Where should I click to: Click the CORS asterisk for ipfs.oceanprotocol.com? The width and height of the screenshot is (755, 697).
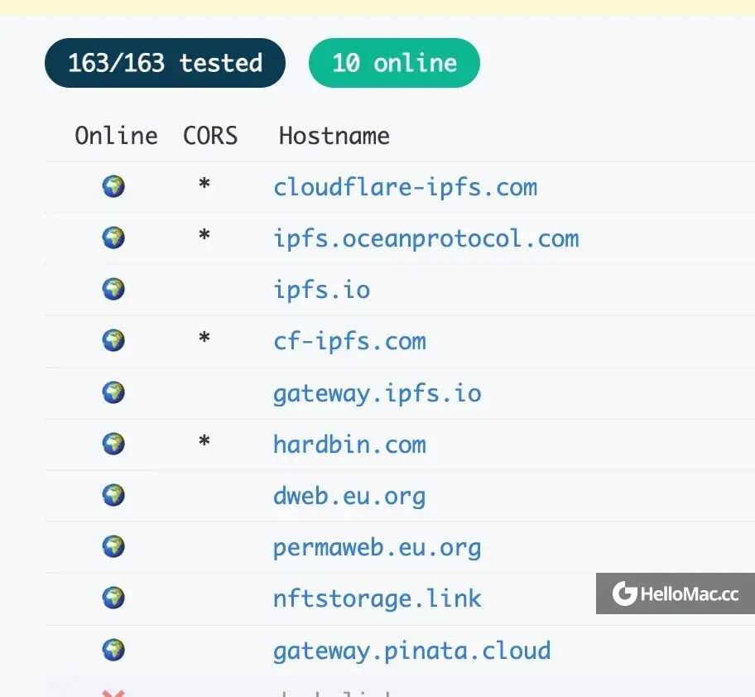tap(204, 235)
